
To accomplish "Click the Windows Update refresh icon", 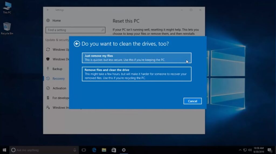I will (x=48, y=49).
